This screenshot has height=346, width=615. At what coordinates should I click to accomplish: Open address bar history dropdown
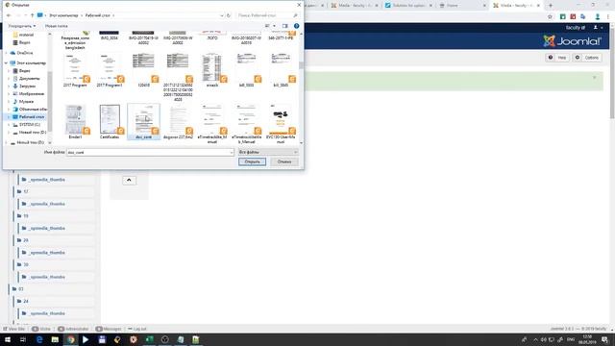(222, 15)
